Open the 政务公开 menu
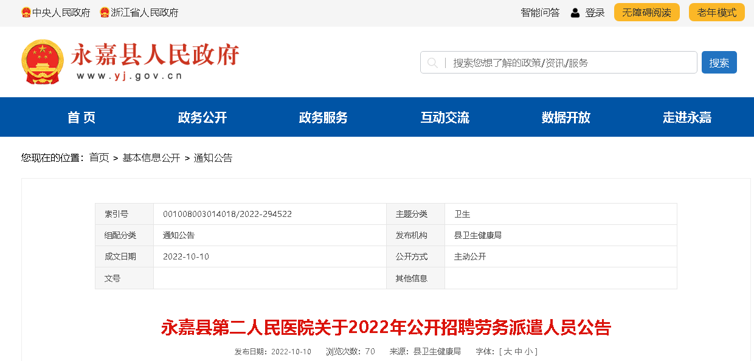754x361 pixels. 202,117
